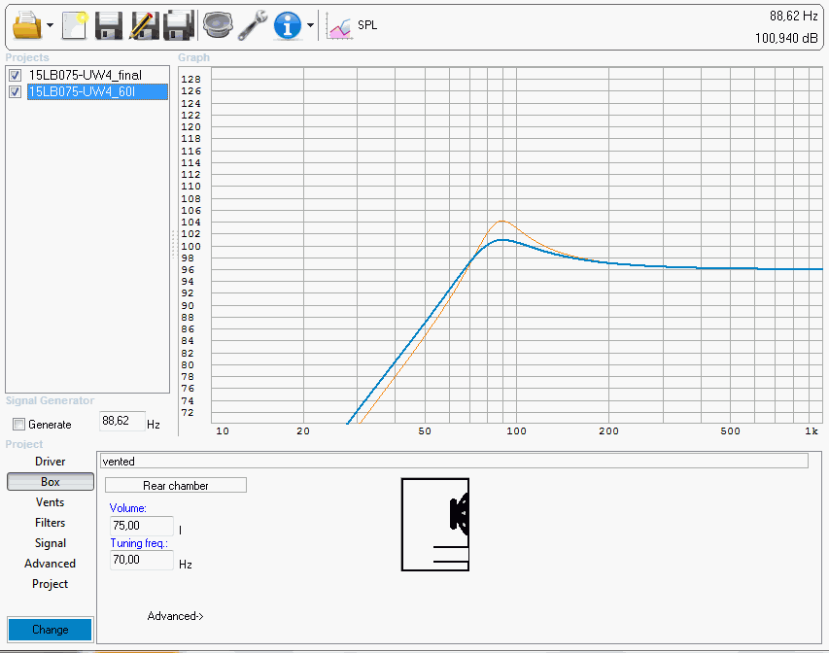
Task: Enable the Generate signal checkbox
Action: [x=18, y=425]
